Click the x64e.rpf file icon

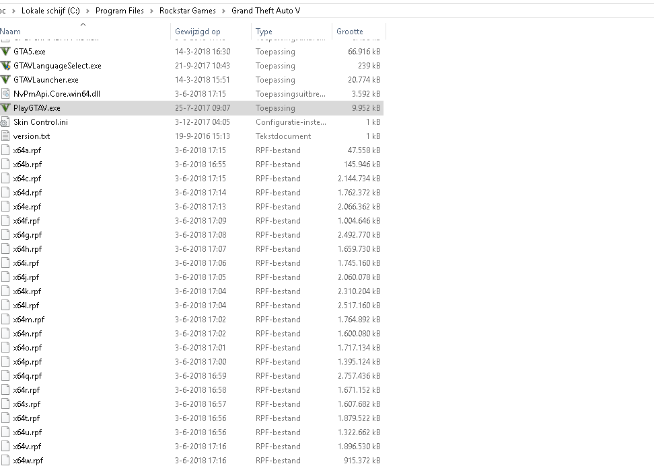pyautogui.click(x=5, y=207)
